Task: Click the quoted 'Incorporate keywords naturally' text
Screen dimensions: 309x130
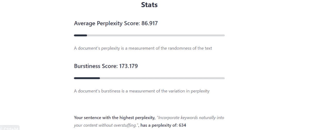Action: [x=191, y=118]
